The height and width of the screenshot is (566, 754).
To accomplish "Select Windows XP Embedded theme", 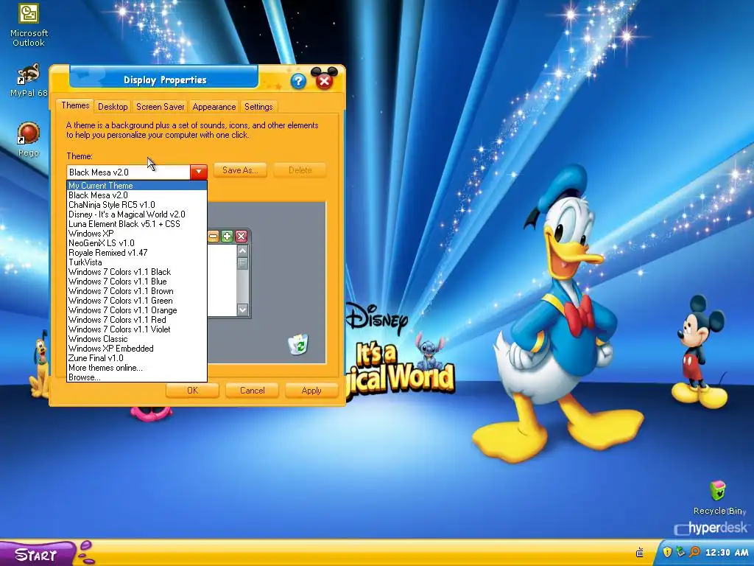I will 137,349.
